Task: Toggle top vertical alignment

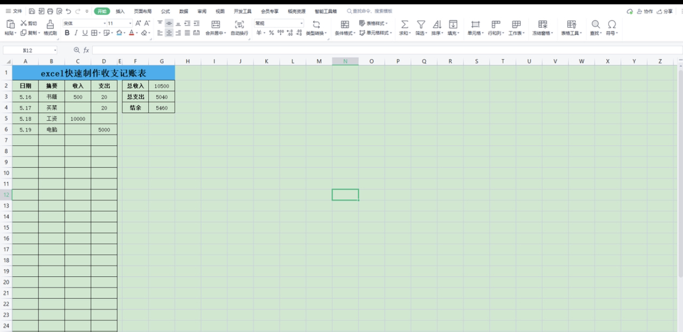Action: pos(159,23)
